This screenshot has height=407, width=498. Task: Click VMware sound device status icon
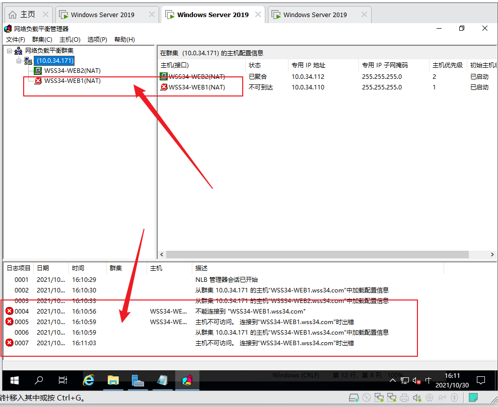pos(417,397)
